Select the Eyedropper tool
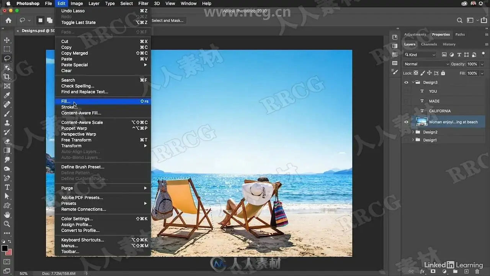This screenshot has height=276, width=490. coord(7,95)
